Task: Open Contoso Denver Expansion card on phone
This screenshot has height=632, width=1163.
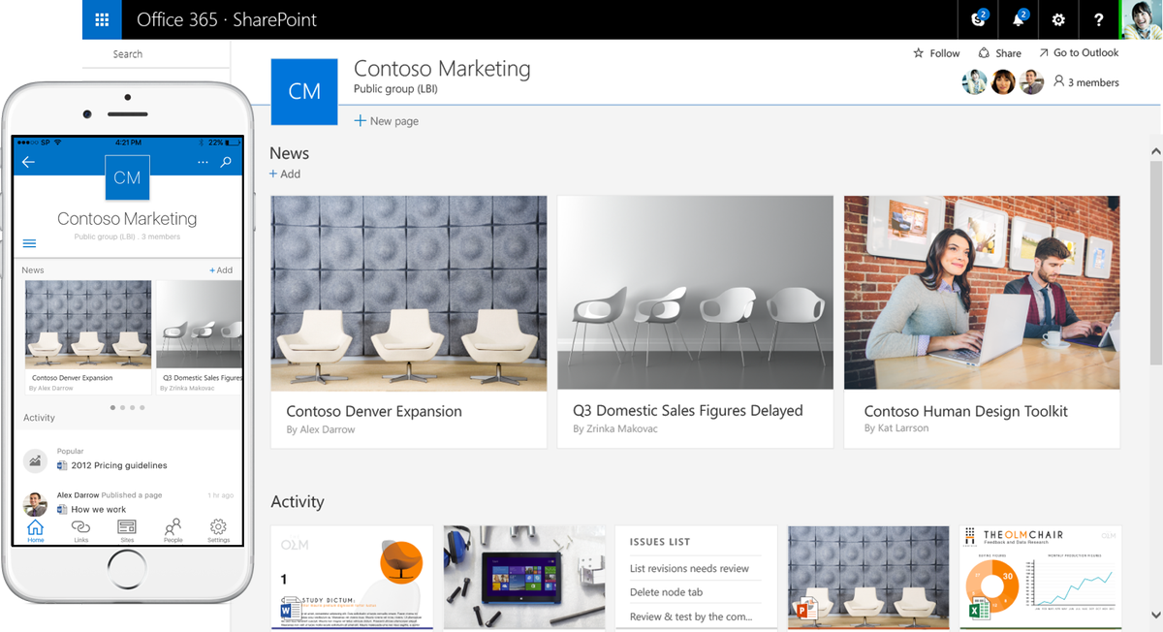Action: [x=87, y=337]
